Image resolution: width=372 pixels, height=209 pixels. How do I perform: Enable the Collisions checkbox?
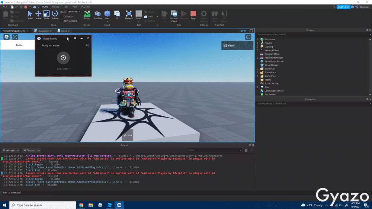[62, 17]
